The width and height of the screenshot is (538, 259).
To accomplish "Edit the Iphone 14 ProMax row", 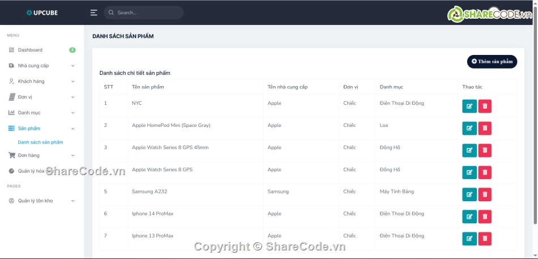I will [469, 216].
